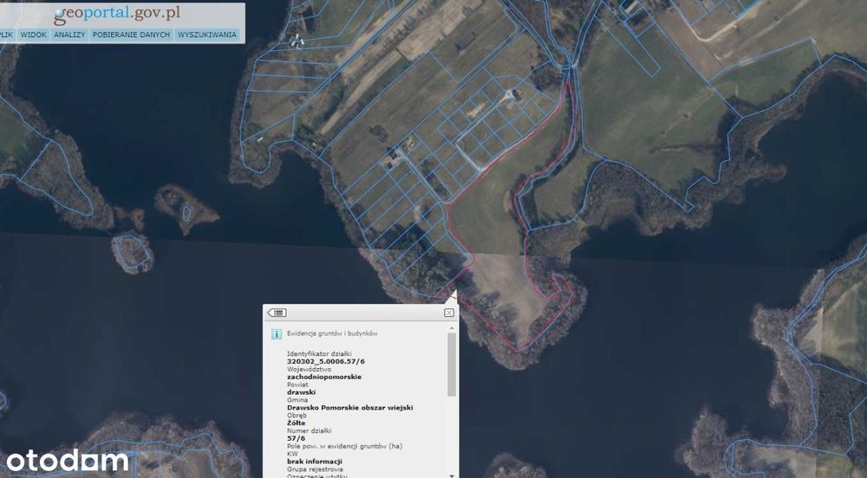Select the parcel identifier 320302_5.0006.57/6
The width and height of the screenshot is (867, 478).
[326, 362]
